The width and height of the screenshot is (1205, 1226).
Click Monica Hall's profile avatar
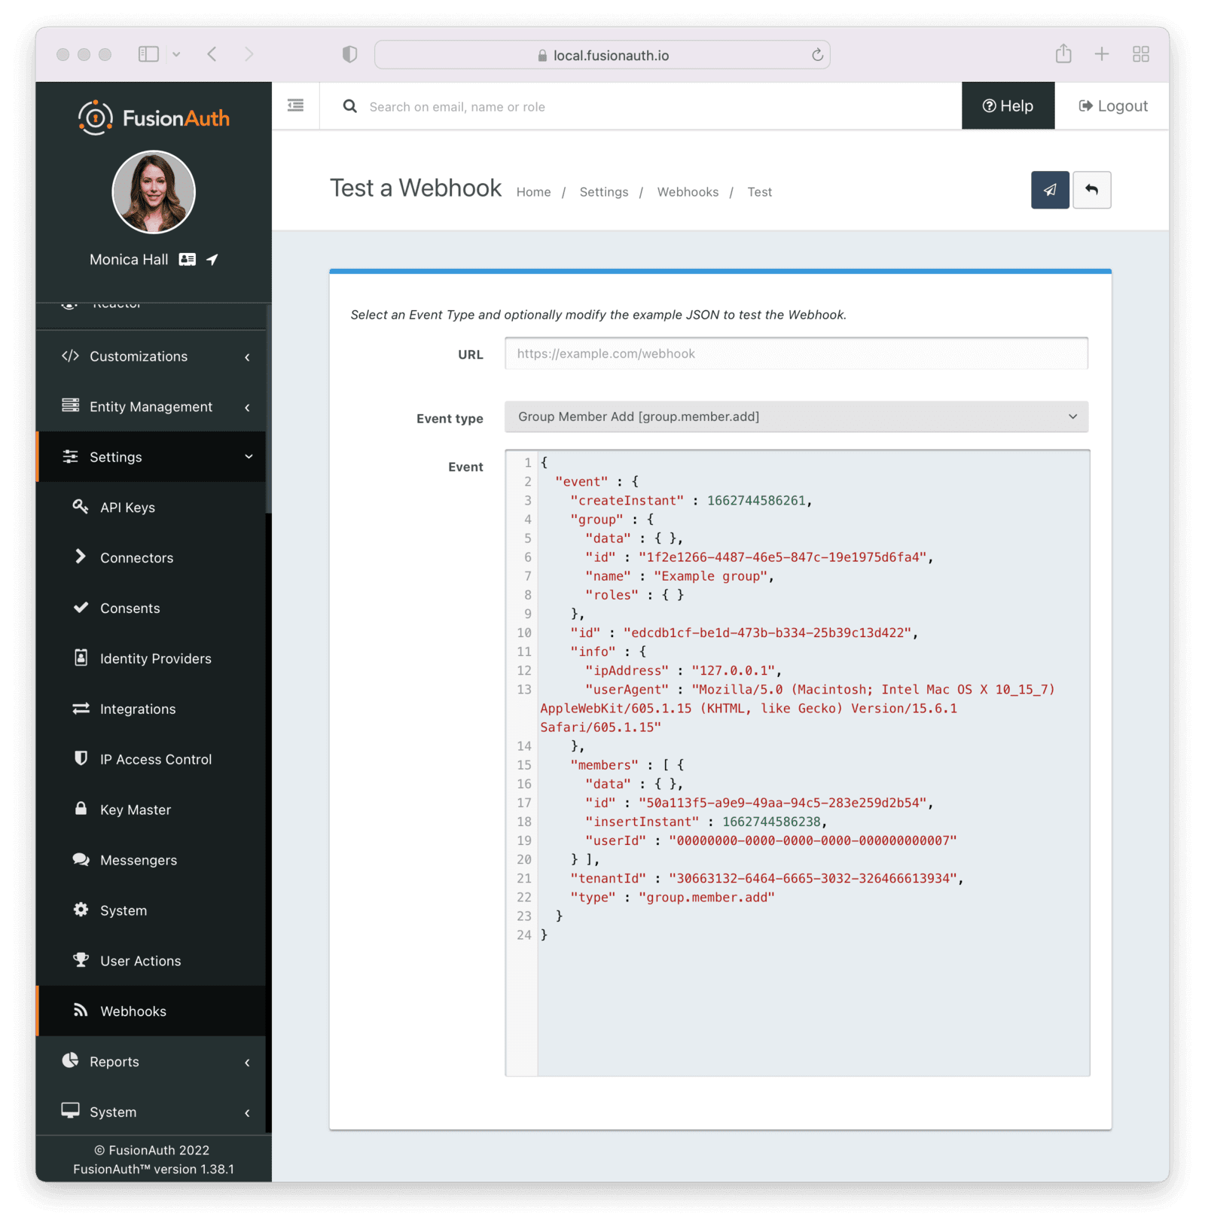(x=154, y=192)
